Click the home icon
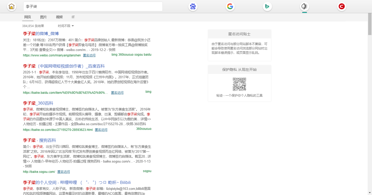 click(12, 6)
